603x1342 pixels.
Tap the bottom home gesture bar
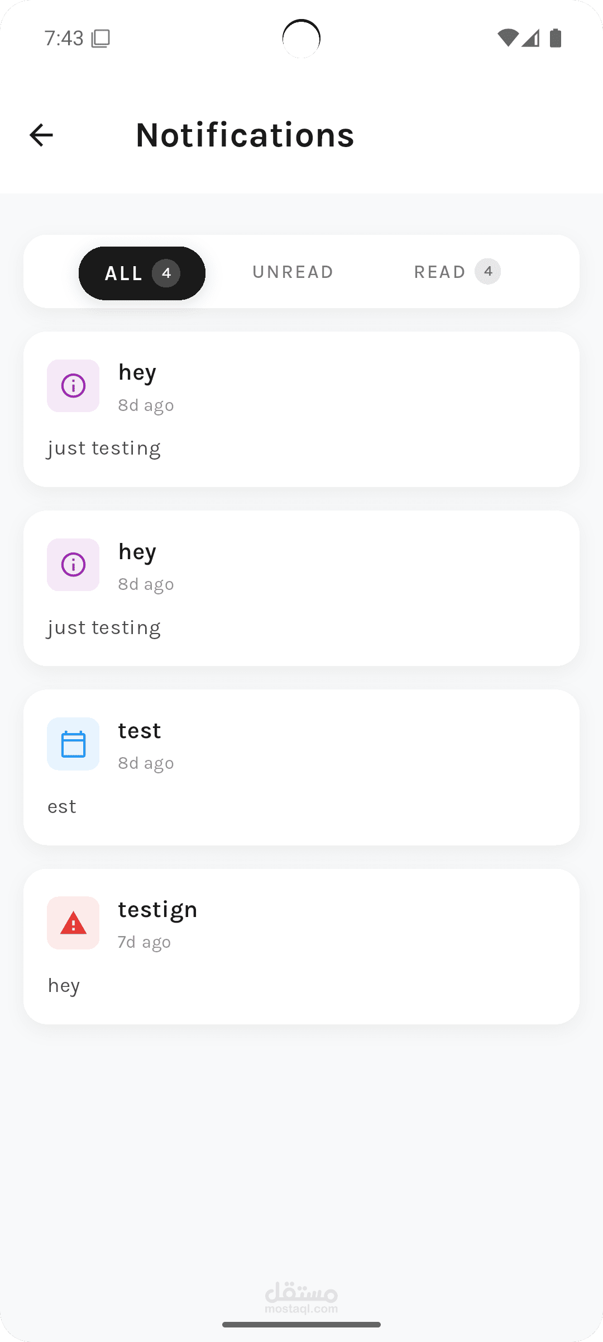301,1325
